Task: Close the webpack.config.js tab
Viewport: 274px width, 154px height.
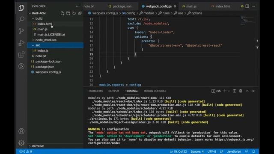Action: point(175,6)
